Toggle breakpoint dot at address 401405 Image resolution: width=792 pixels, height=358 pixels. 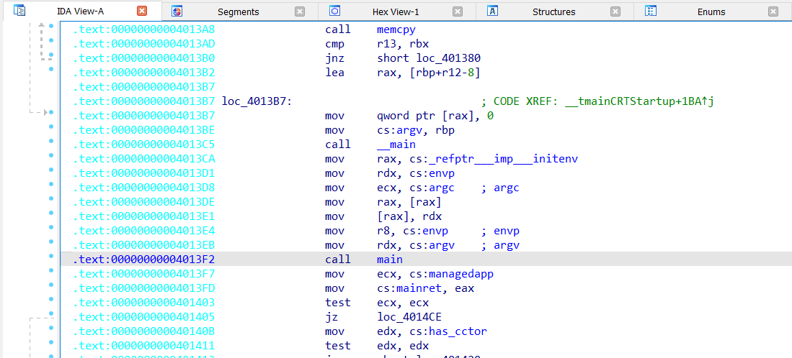(51, 313)
